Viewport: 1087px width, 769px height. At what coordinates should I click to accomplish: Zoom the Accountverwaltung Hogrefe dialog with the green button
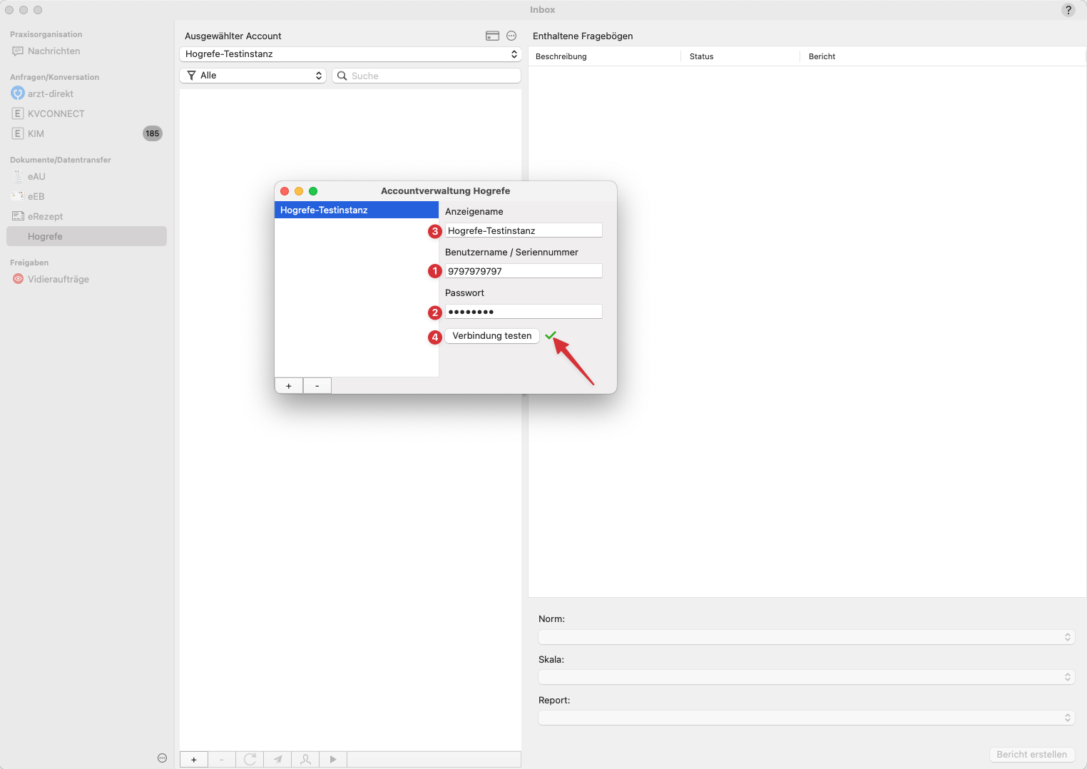[313, 191]
